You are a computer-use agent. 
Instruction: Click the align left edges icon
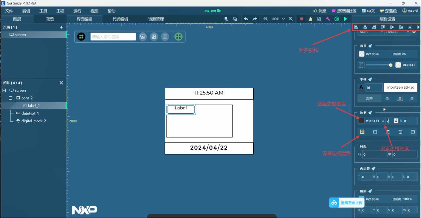click(x=356, y=27)
